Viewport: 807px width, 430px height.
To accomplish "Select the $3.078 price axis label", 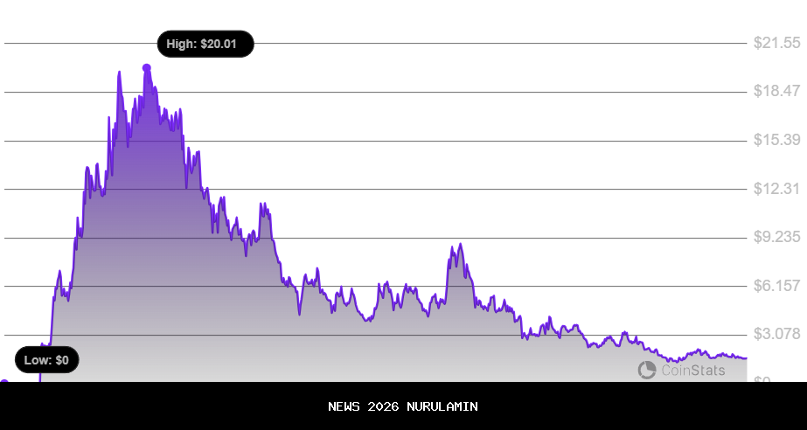I will tap(776, 334).
